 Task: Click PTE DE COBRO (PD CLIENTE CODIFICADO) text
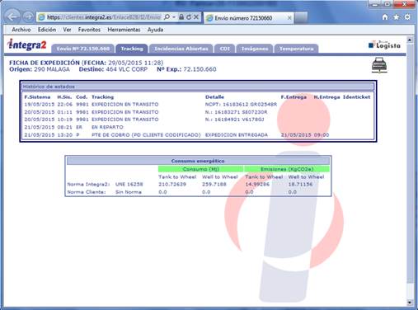pyautogui.click(x=146, y=135)
